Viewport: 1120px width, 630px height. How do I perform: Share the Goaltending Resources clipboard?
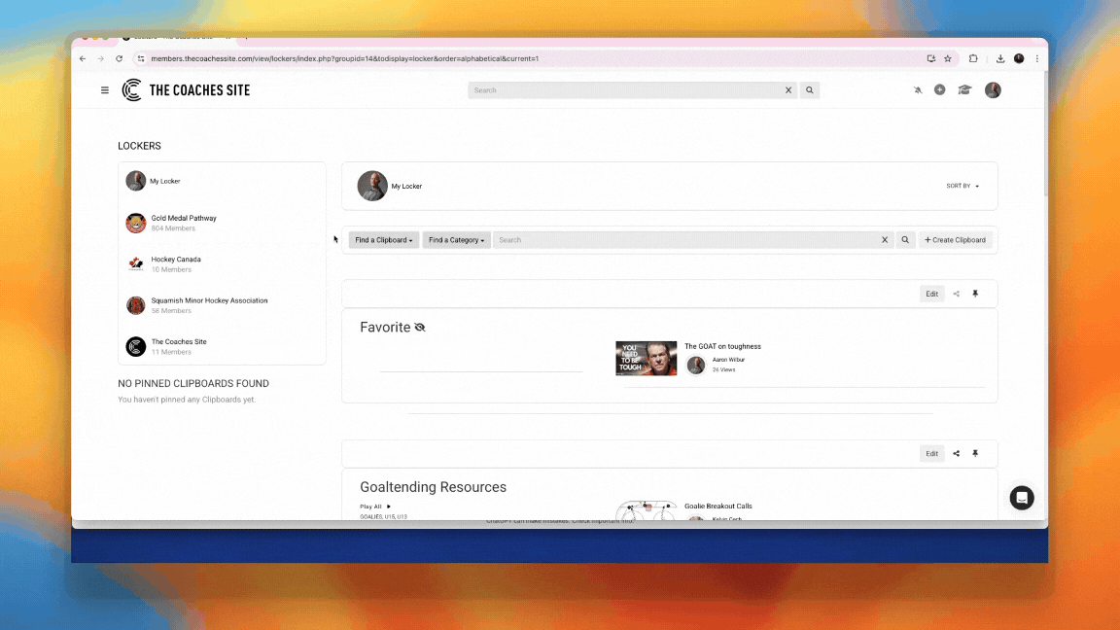point(956,454)
